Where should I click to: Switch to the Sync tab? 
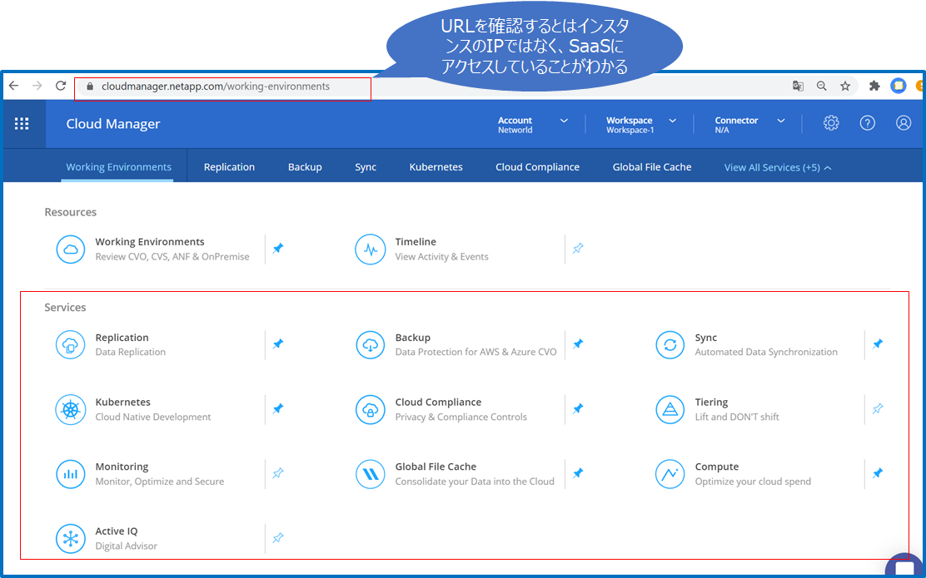366,167
